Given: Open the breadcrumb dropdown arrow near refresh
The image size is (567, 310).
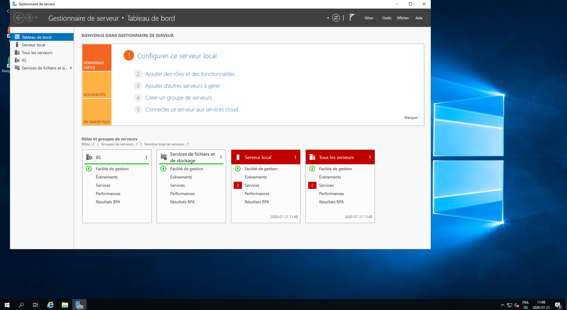Looking at the screenshot, I should [x=328, y=18].
